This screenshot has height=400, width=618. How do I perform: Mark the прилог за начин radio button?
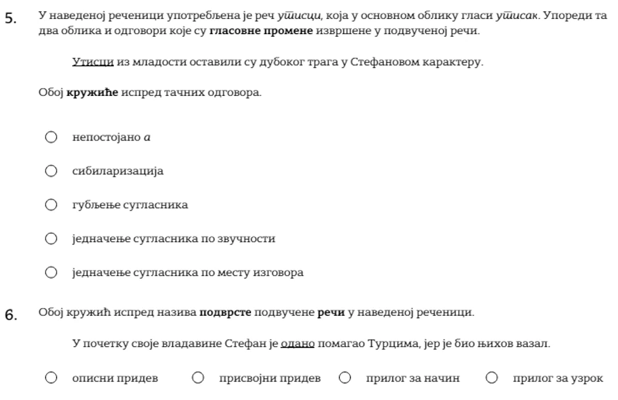point(345,378)
